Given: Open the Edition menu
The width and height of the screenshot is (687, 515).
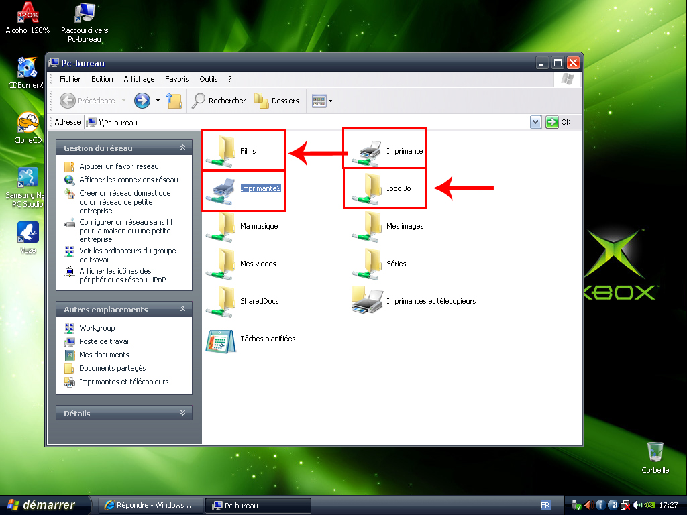Looking at the screenshot, I should [x=102, y=79].
